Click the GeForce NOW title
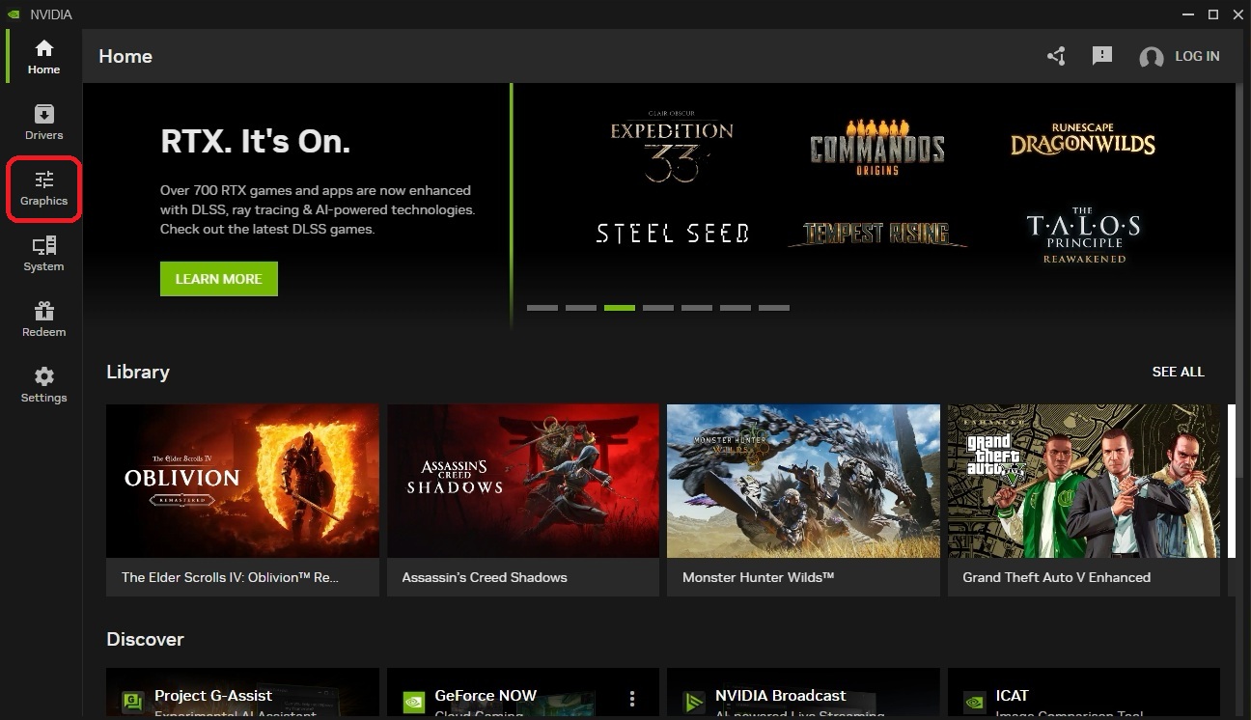The image size is (1251, 720). (486, 695)
